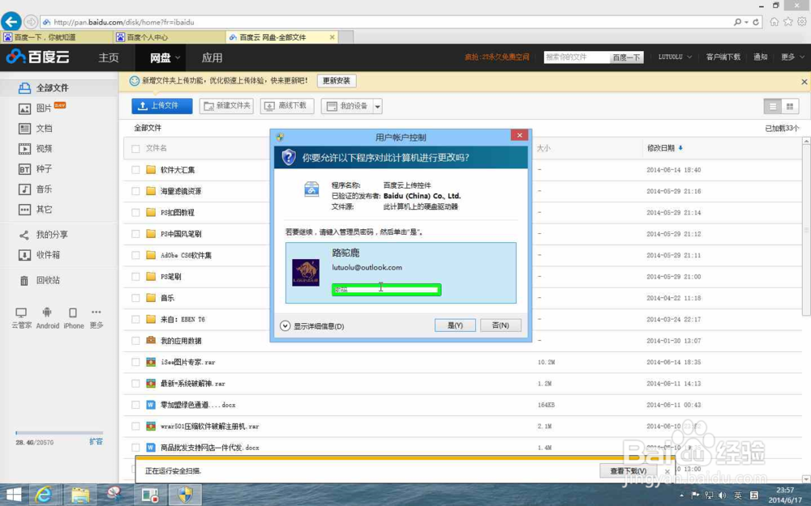This screenshot has width=811, height=506.
Task: Open 客户端下载 in top bar
Action: 723,57
